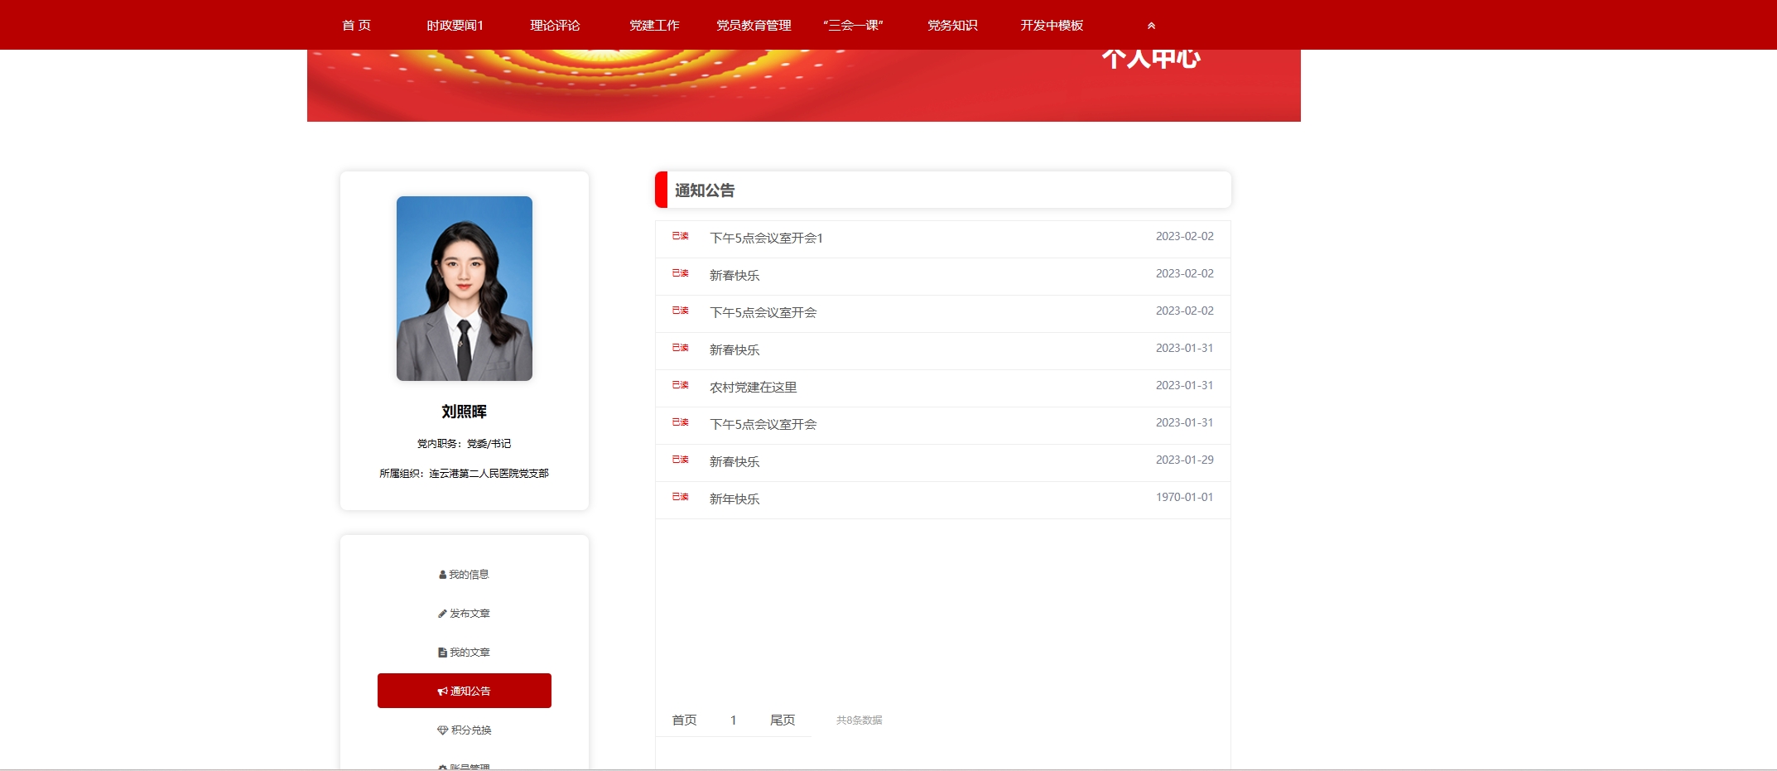This screenshot has height=771, width=1777.
Task: Click the date 1970-01-01
Action: (1184, 498)
